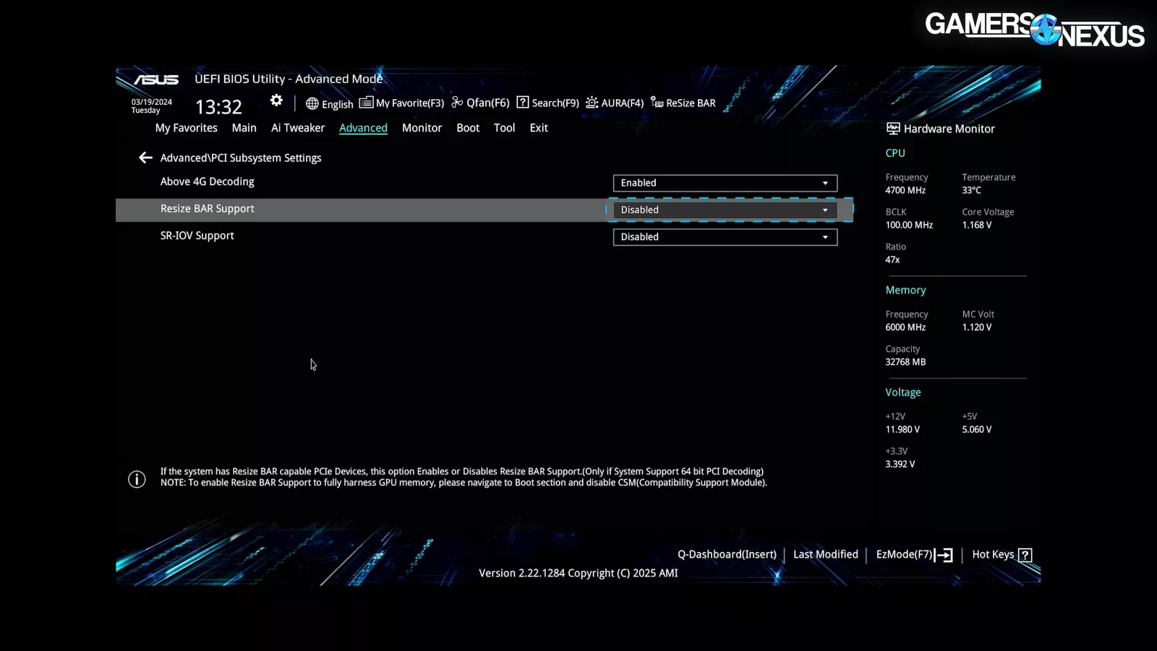1157x651 pixels.
Task: Click the settings gear icon beside the clock
Action: click(x=276, y=101)
